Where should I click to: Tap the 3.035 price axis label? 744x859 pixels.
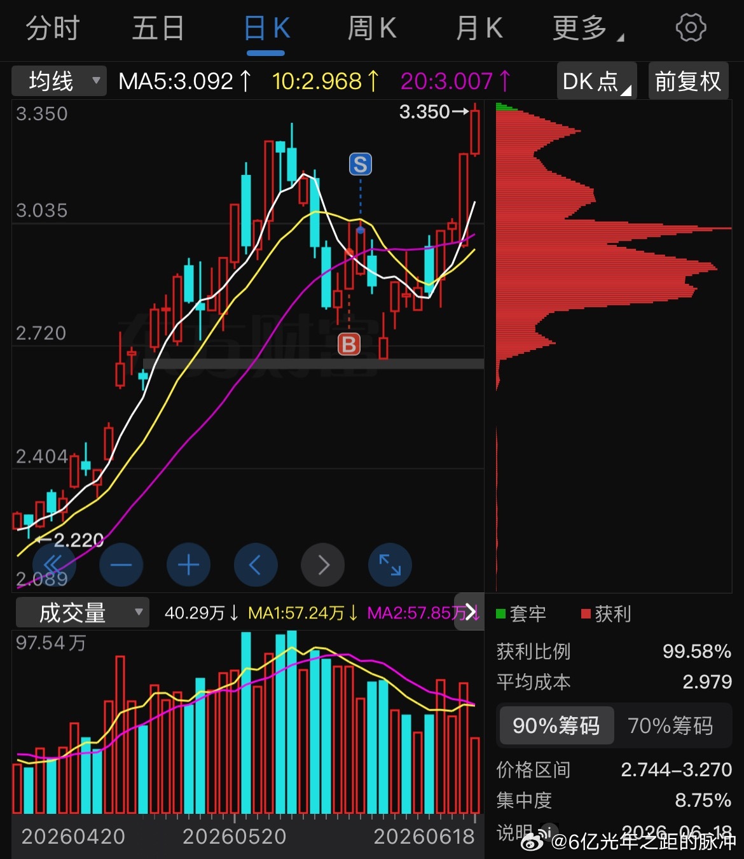coord(41,211)
